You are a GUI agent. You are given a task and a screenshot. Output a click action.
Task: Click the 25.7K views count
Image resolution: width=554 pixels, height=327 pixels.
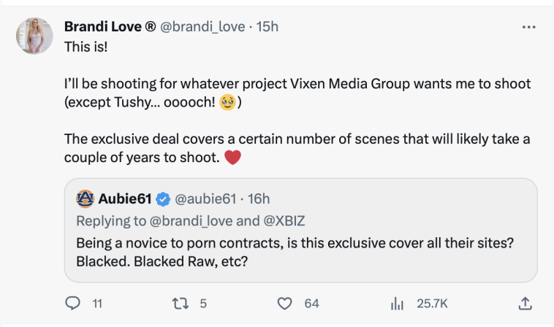click(431, 303)
